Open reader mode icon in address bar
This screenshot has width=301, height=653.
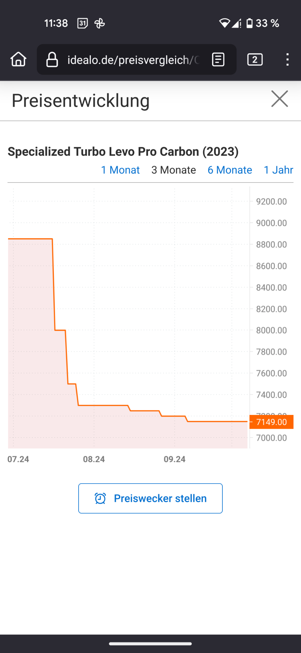(218, 60)
